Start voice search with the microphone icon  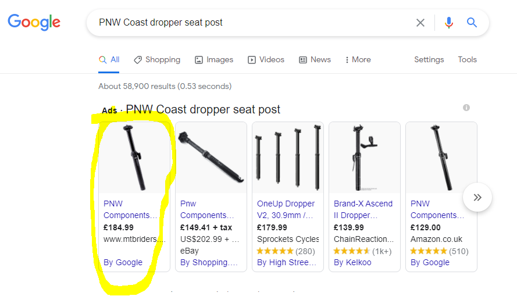448,23
